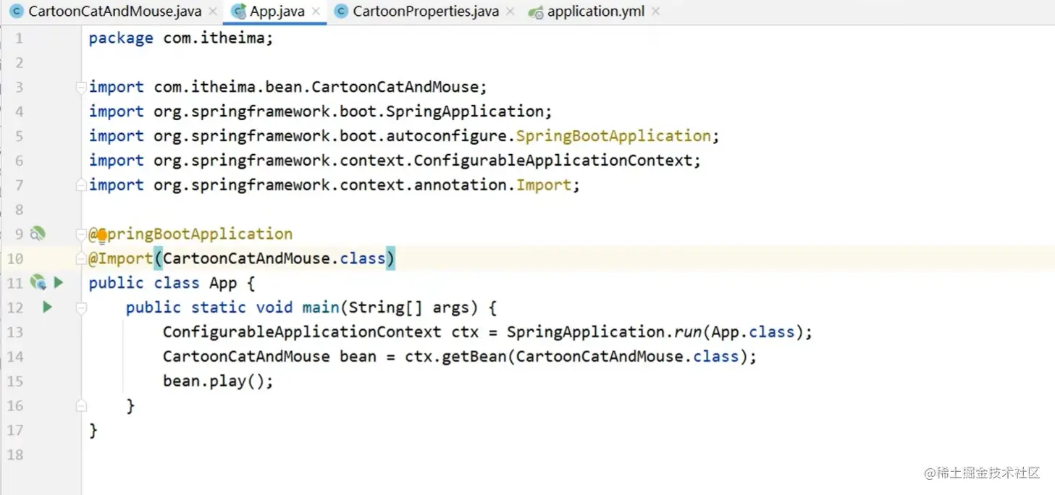
Task: Click the fold end marker on line 7
Action: coord(81,185)
